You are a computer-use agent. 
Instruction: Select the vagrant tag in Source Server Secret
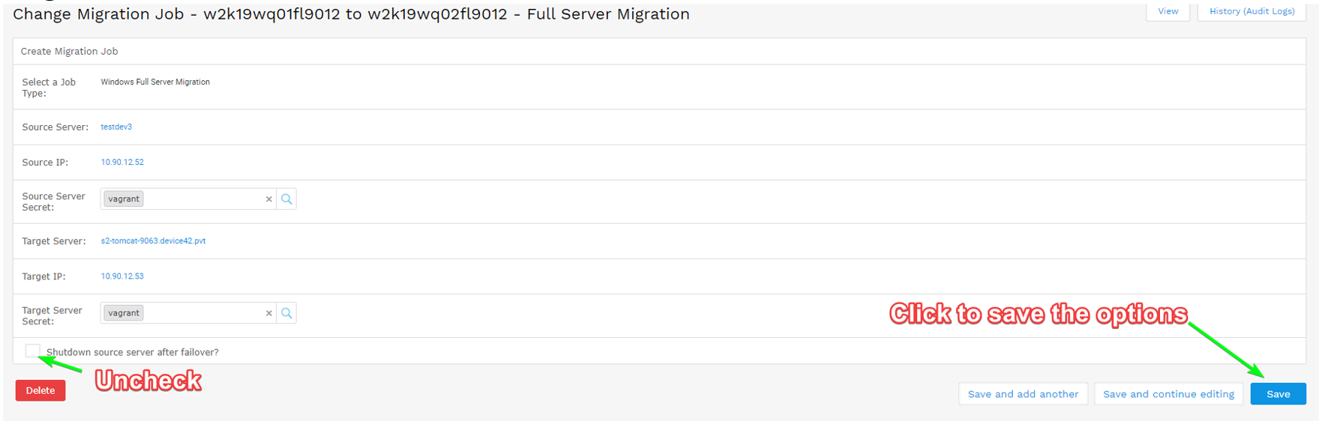pyautogui.click(x=124, y=199)
